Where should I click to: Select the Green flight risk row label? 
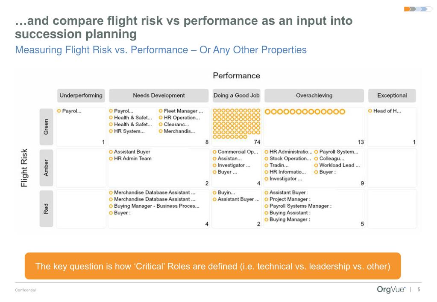coord(46,126)
